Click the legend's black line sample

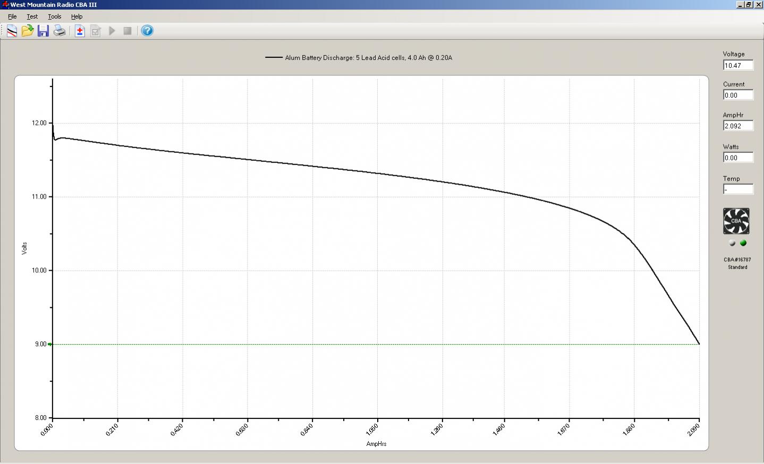pos(274,57)
